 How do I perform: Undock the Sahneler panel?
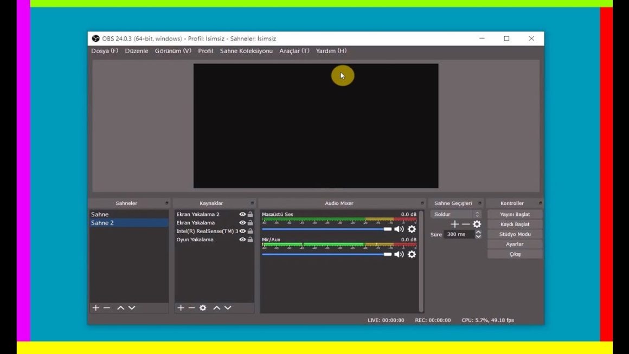167,203
